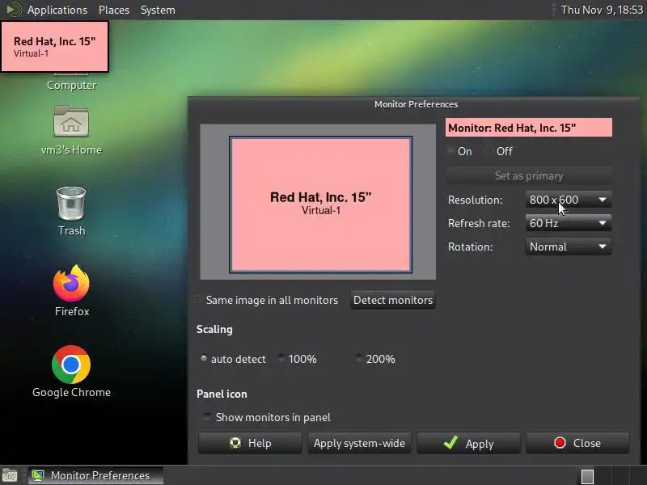647x485 pixels.
Task: Open the Applications menu
Action: (x=57, y=10)
